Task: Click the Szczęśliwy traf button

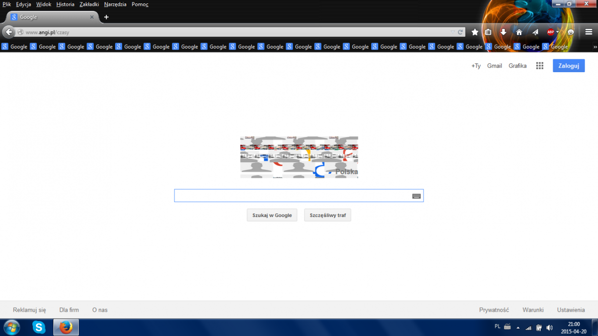Action: [328, 215]
